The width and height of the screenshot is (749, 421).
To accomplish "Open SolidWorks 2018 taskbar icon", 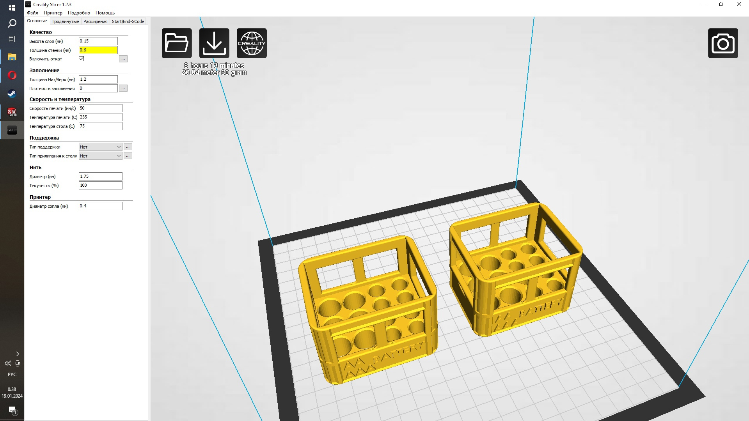I will tap(12, 112).
